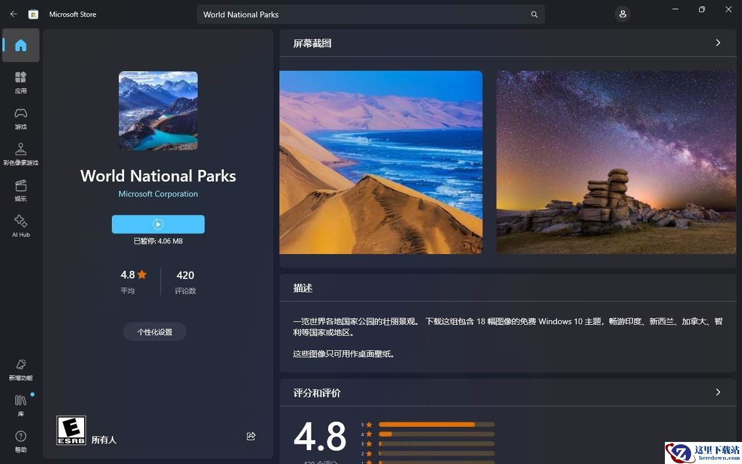The width and height of the screenshot is (742, 464).
Task: Open the AI Hub section
Action: point(21,226)
